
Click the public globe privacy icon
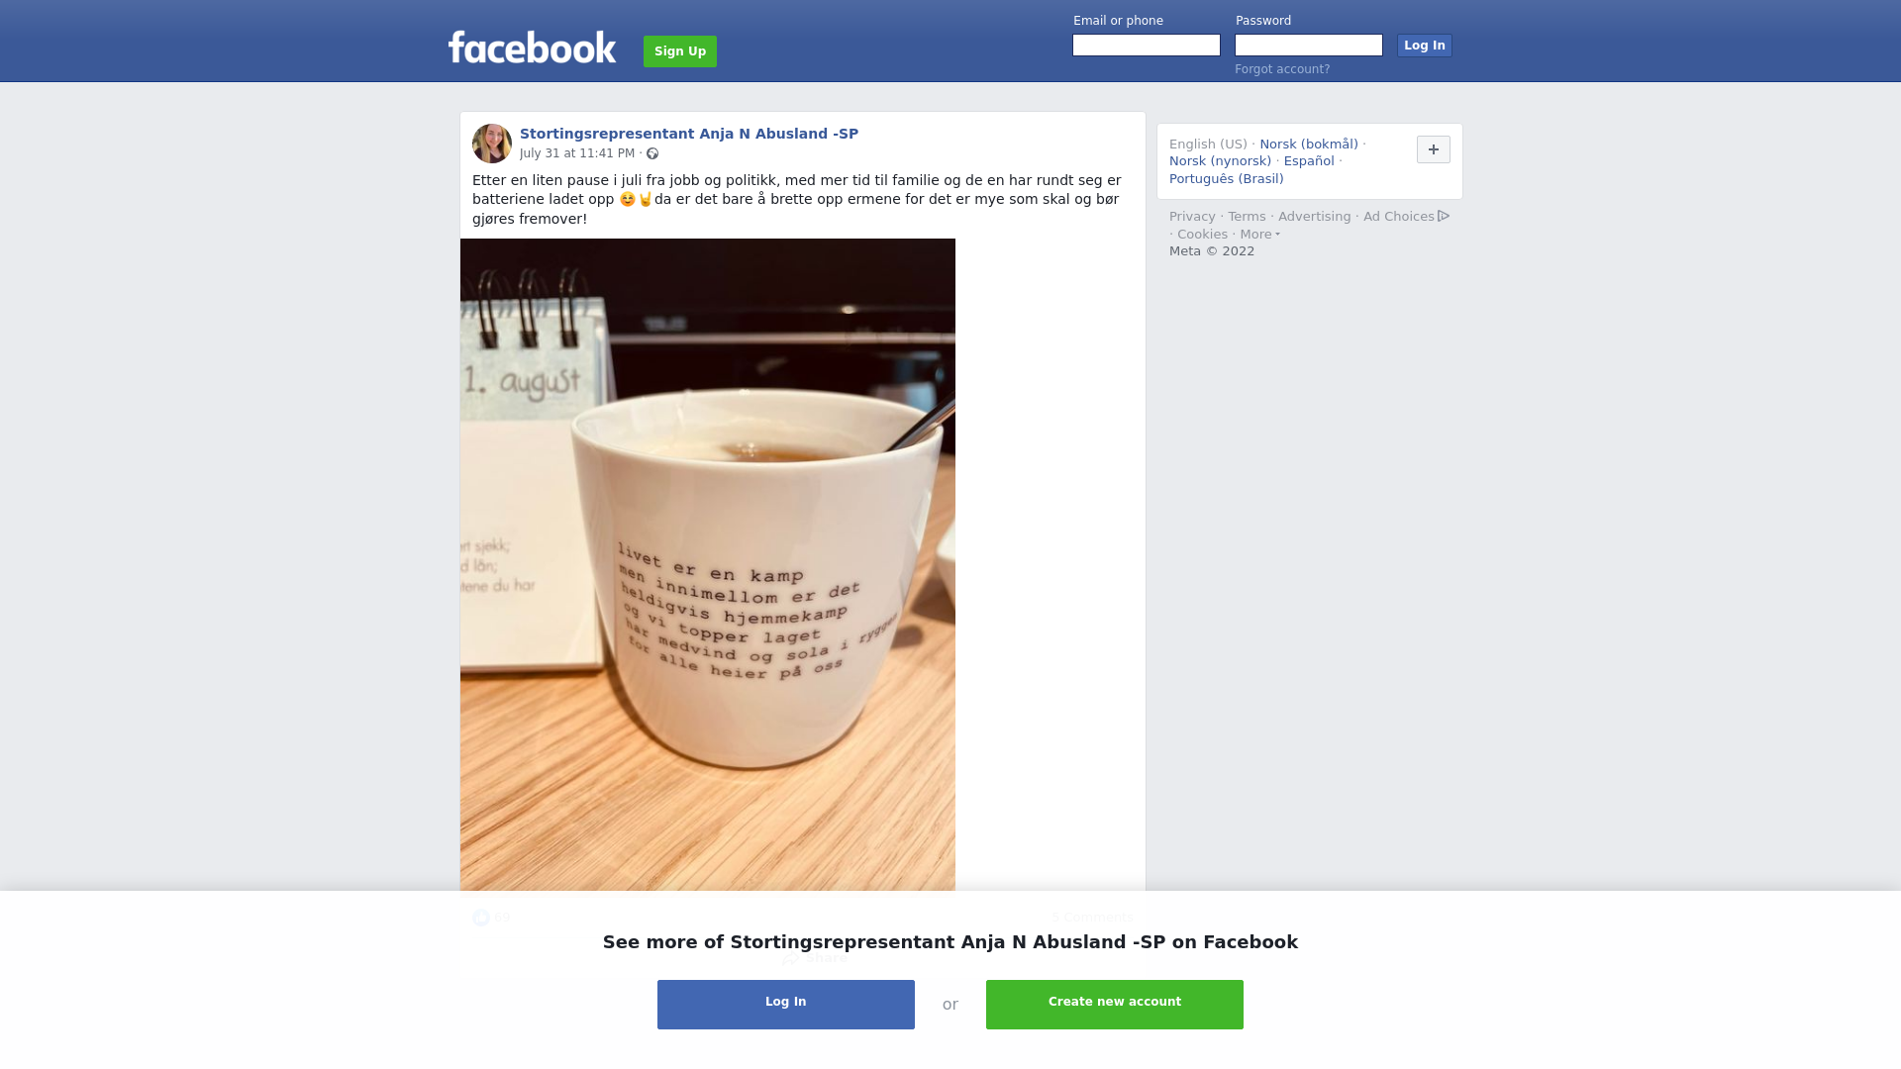point(652,153)
